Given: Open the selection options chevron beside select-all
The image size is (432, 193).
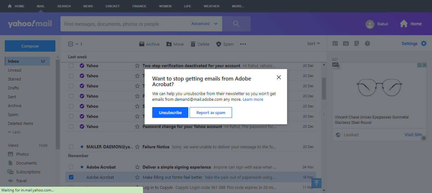Looking at the screenshot, I should pos(77,44).
